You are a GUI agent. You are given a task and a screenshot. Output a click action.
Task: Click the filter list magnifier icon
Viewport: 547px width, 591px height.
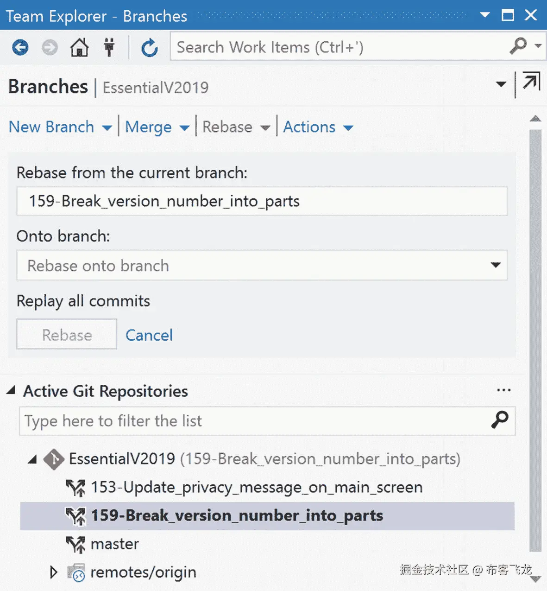(500, 420)
